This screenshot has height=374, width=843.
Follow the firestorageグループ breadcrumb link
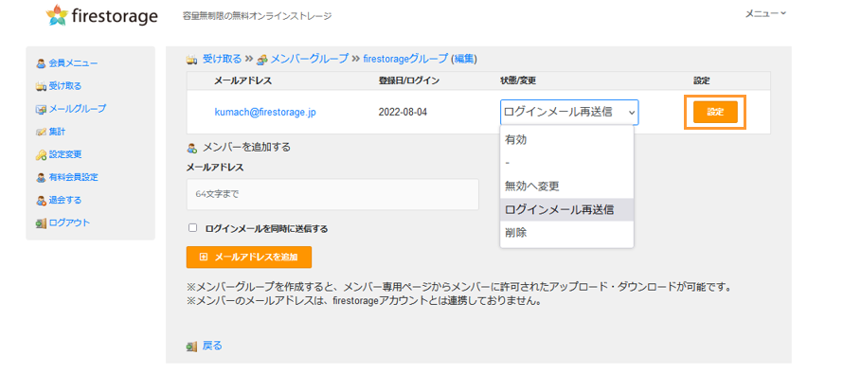point(405,59)
